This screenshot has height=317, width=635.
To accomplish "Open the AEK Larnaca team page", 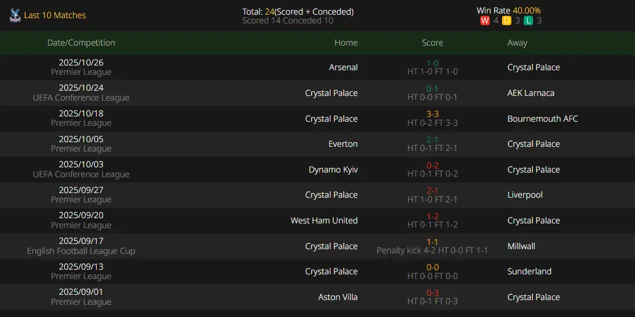I will point(531,93).
